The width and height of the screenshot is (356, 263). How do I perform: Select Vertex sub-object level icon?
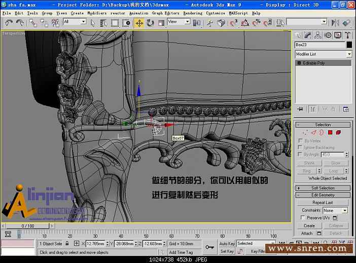[305, 133]
